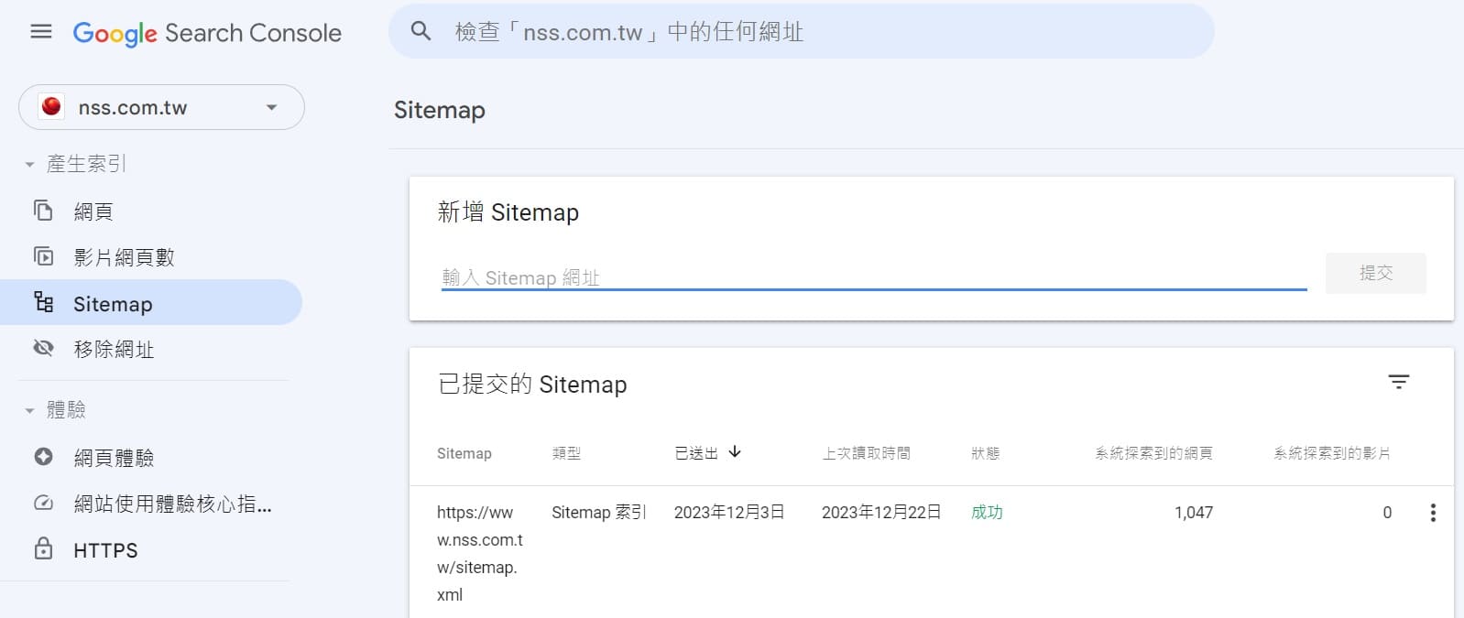Open the HTTPS report
Image resolution: width=1464 pixels, height=618 pixels.
[x=105, y=550]
